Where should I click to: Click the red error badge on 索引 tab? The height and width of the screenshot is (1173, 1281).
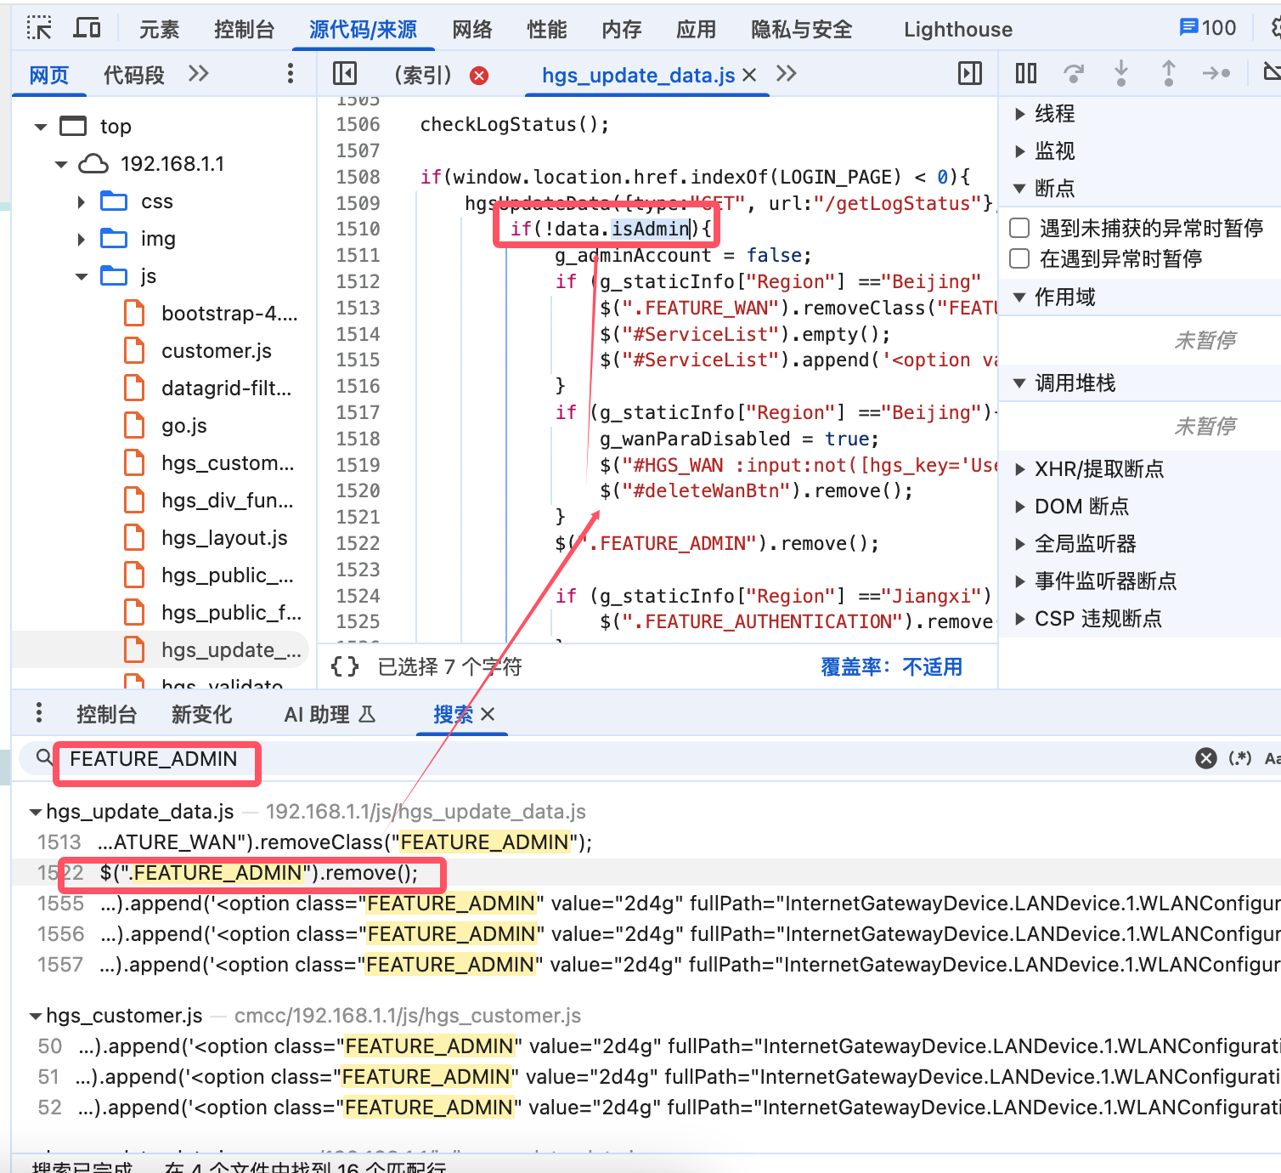coord(479,76)
